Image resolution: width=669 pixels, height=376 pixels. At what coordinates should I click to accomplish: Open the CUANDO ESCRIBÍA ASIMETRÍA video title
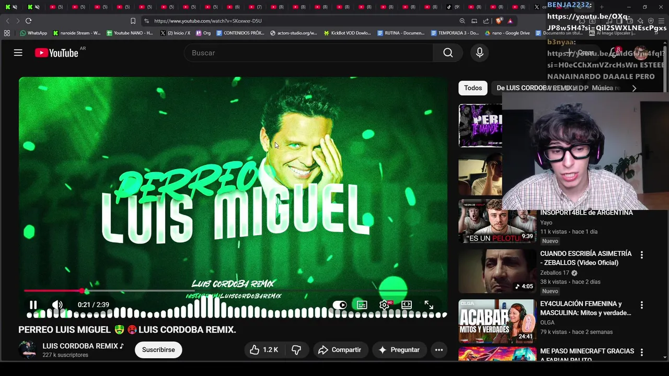point(586,258)
